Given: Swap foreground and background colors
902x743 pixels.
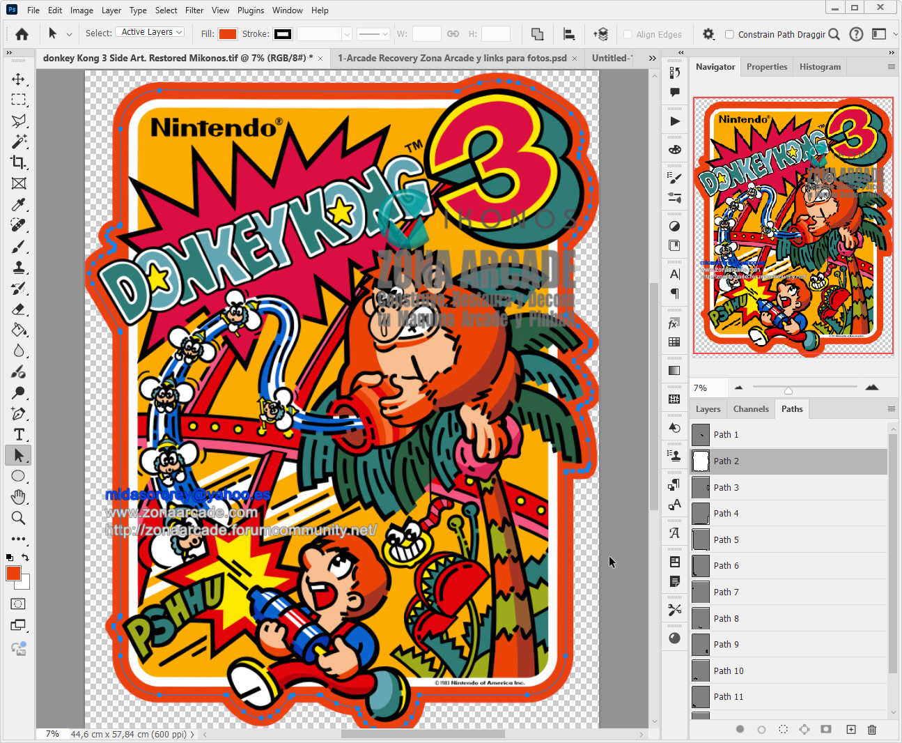Looking at the screenshot, I should tap(26, 558).
